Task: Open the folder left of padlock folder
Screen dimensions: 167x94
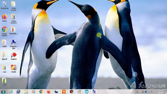Action: click(4, 68)
